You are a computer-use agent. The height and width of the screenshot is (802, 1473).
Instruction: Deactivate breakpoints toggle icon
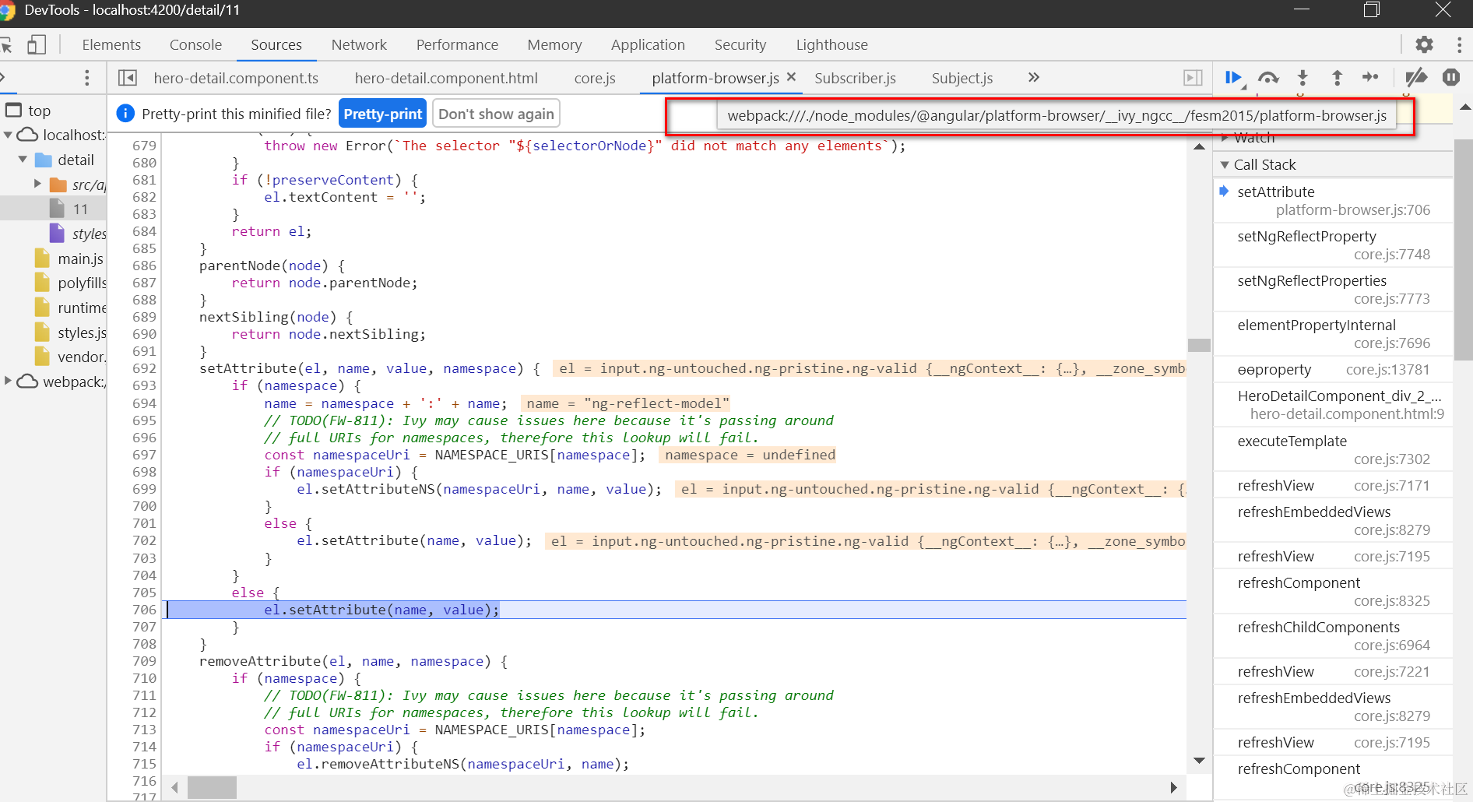pos(1416,77)
